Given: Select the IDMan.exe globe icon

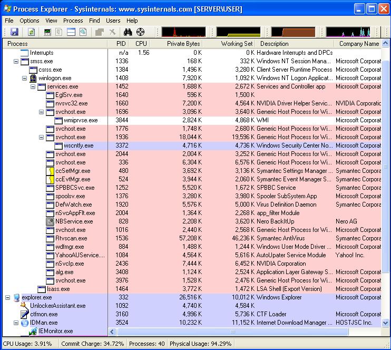Looking at the screenshot, I should point(24,323).
